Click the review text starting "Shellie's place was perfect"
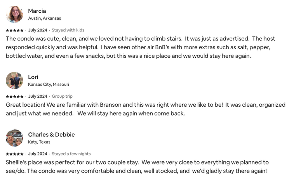This screenshot has height=180, width=294. [137, 166]
